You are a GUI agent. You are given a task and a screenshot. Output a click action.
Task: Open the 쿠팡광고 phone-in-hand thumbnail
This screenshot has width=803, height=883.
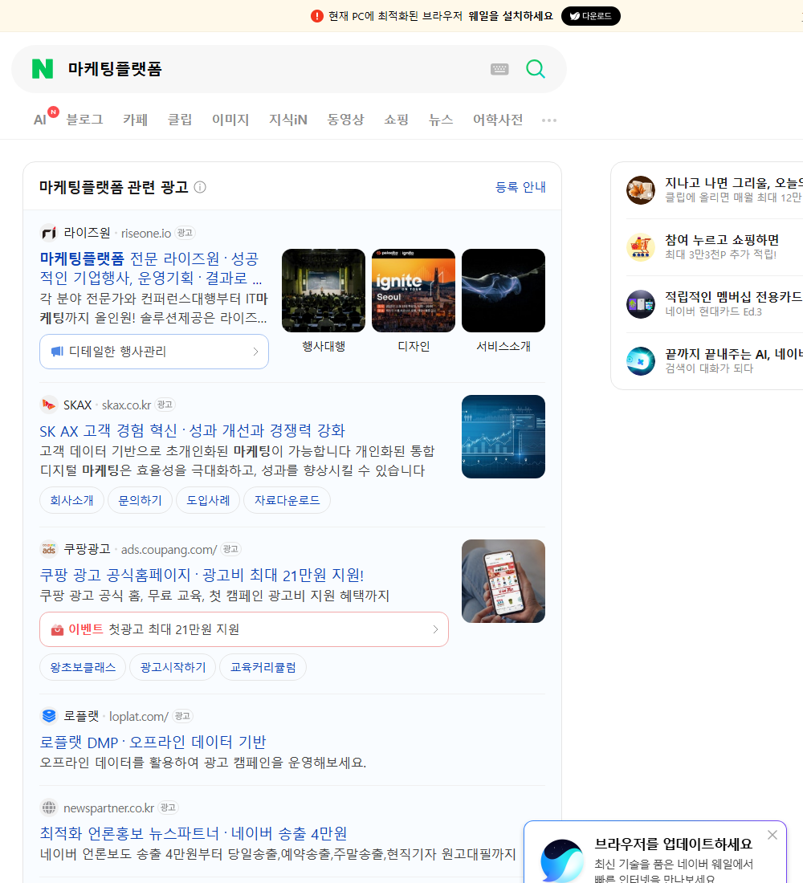503,581
